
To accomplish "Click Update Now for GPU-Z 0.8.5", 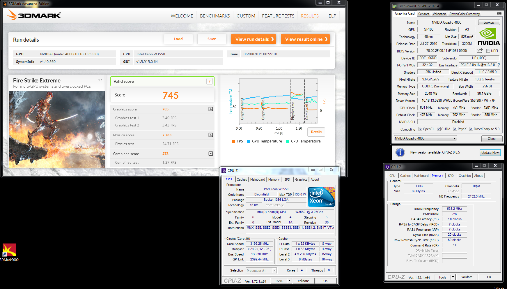I will coord(490,153).
